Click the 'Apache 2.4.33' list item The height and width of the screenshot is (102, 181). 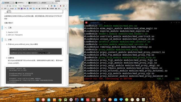[x=13, y=32]
